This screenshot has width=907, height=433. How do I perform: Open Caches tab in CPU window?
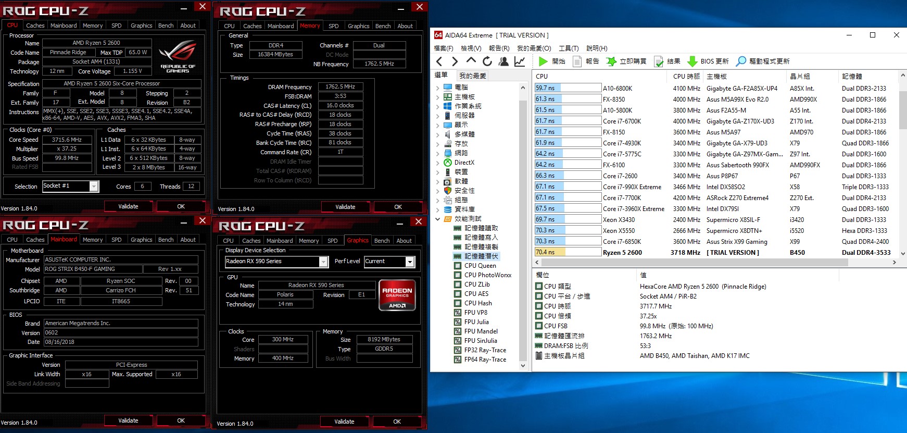pos(35,26)
